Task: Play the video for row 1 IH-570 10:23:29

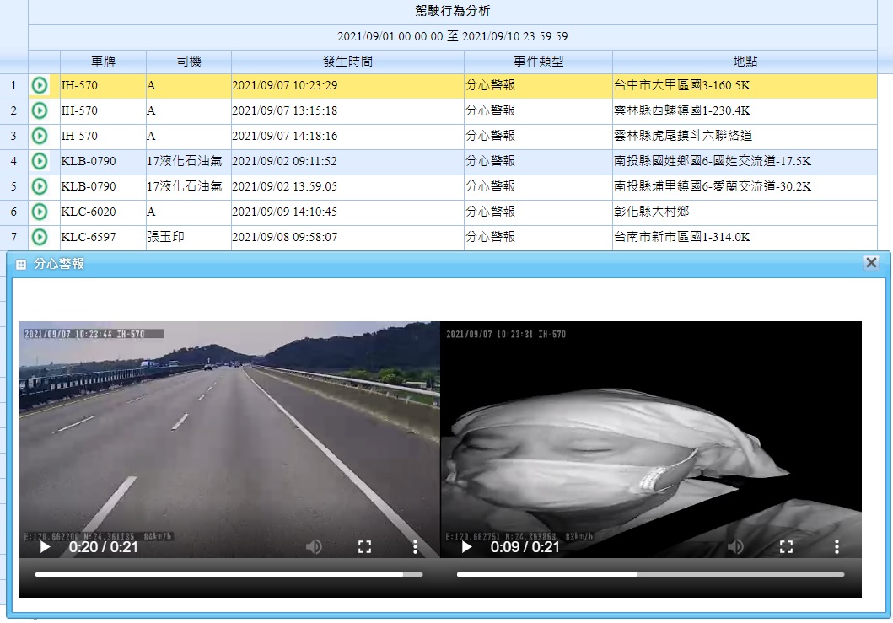Action: [40, 85]
